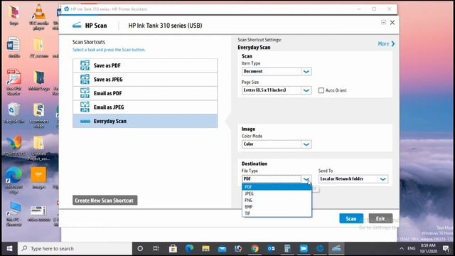Click in the Windows search box

click(75, 249)
